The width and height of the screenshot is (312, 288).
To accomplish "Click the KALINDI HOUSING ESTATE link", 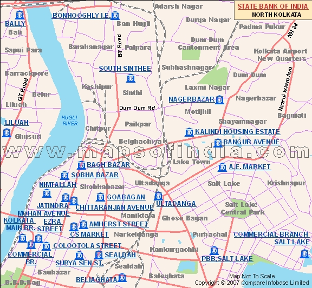I will click(x=237, y=132).
